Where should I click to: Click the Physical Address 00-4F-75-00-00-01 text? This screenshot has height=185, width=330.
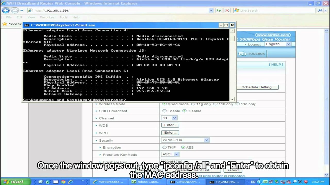tap(158, 82)
